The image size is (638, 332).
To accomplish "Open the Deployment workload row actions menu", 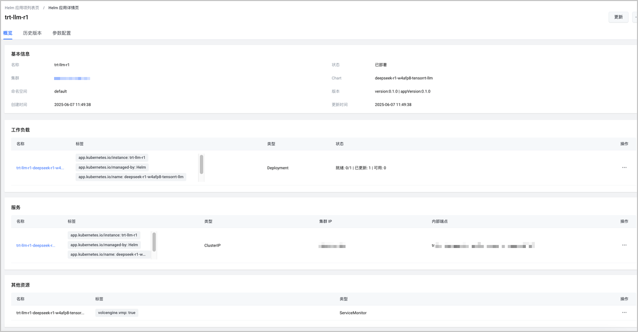I will (624, 168).
